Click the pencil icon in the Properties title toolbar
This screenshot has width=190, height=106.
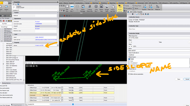18,4
